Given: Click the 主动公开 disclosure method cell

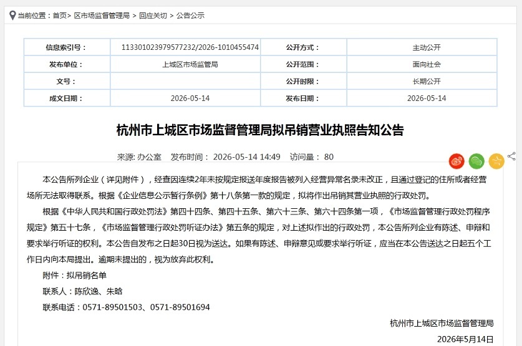Looking at the screenshot, I should [x=427, y=47].
